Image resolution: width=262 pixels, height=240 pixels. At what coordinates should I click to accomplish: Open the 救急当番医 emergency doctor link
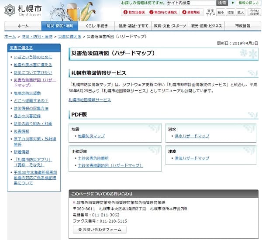(x=134, y=12)
